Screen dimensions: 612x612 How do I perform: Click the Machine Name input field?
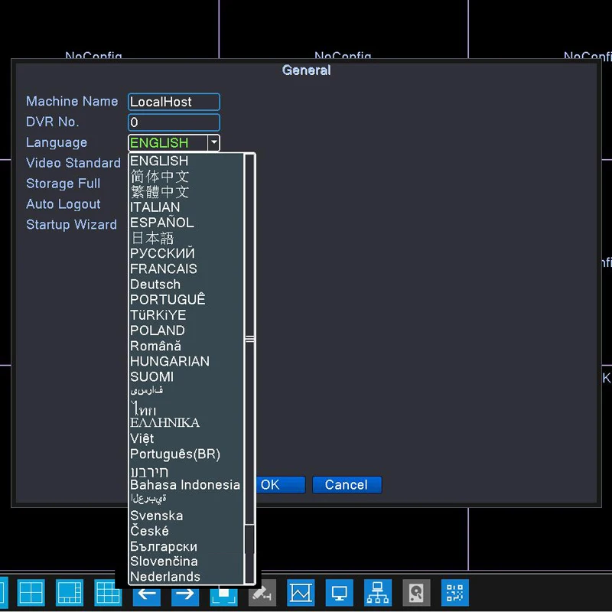[x=174, y=102]
